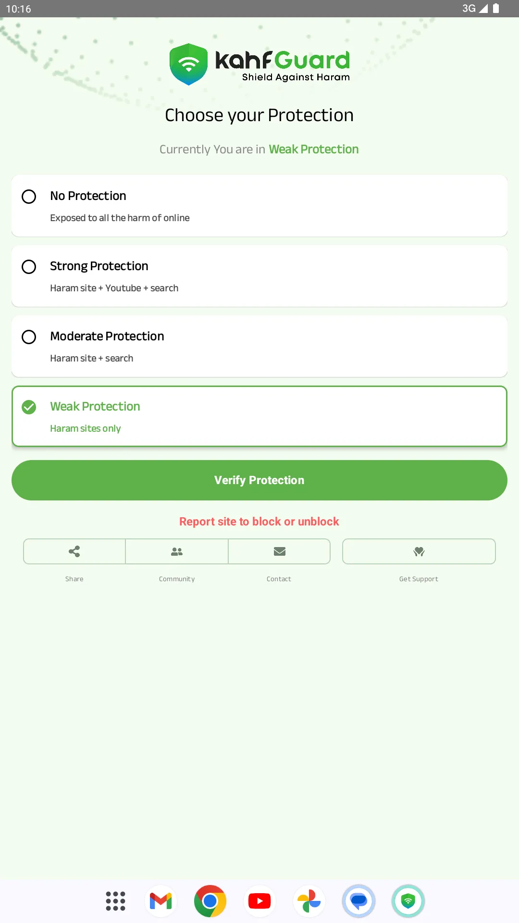519x923 pixels.
Task: Select Strong Protection mode
Action: (x=29, y=267)
